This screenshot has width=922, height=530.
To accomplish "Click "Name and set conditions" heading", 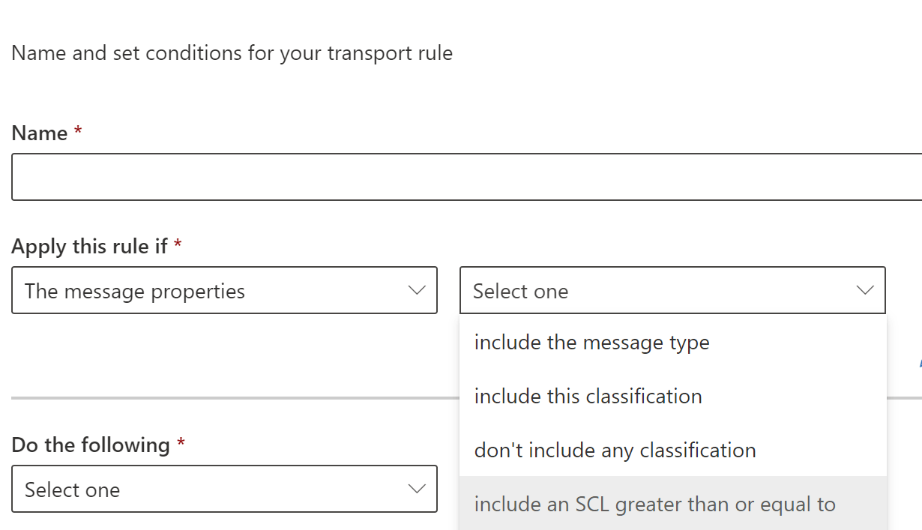I will pyautogui.click(x=232, y=52).
